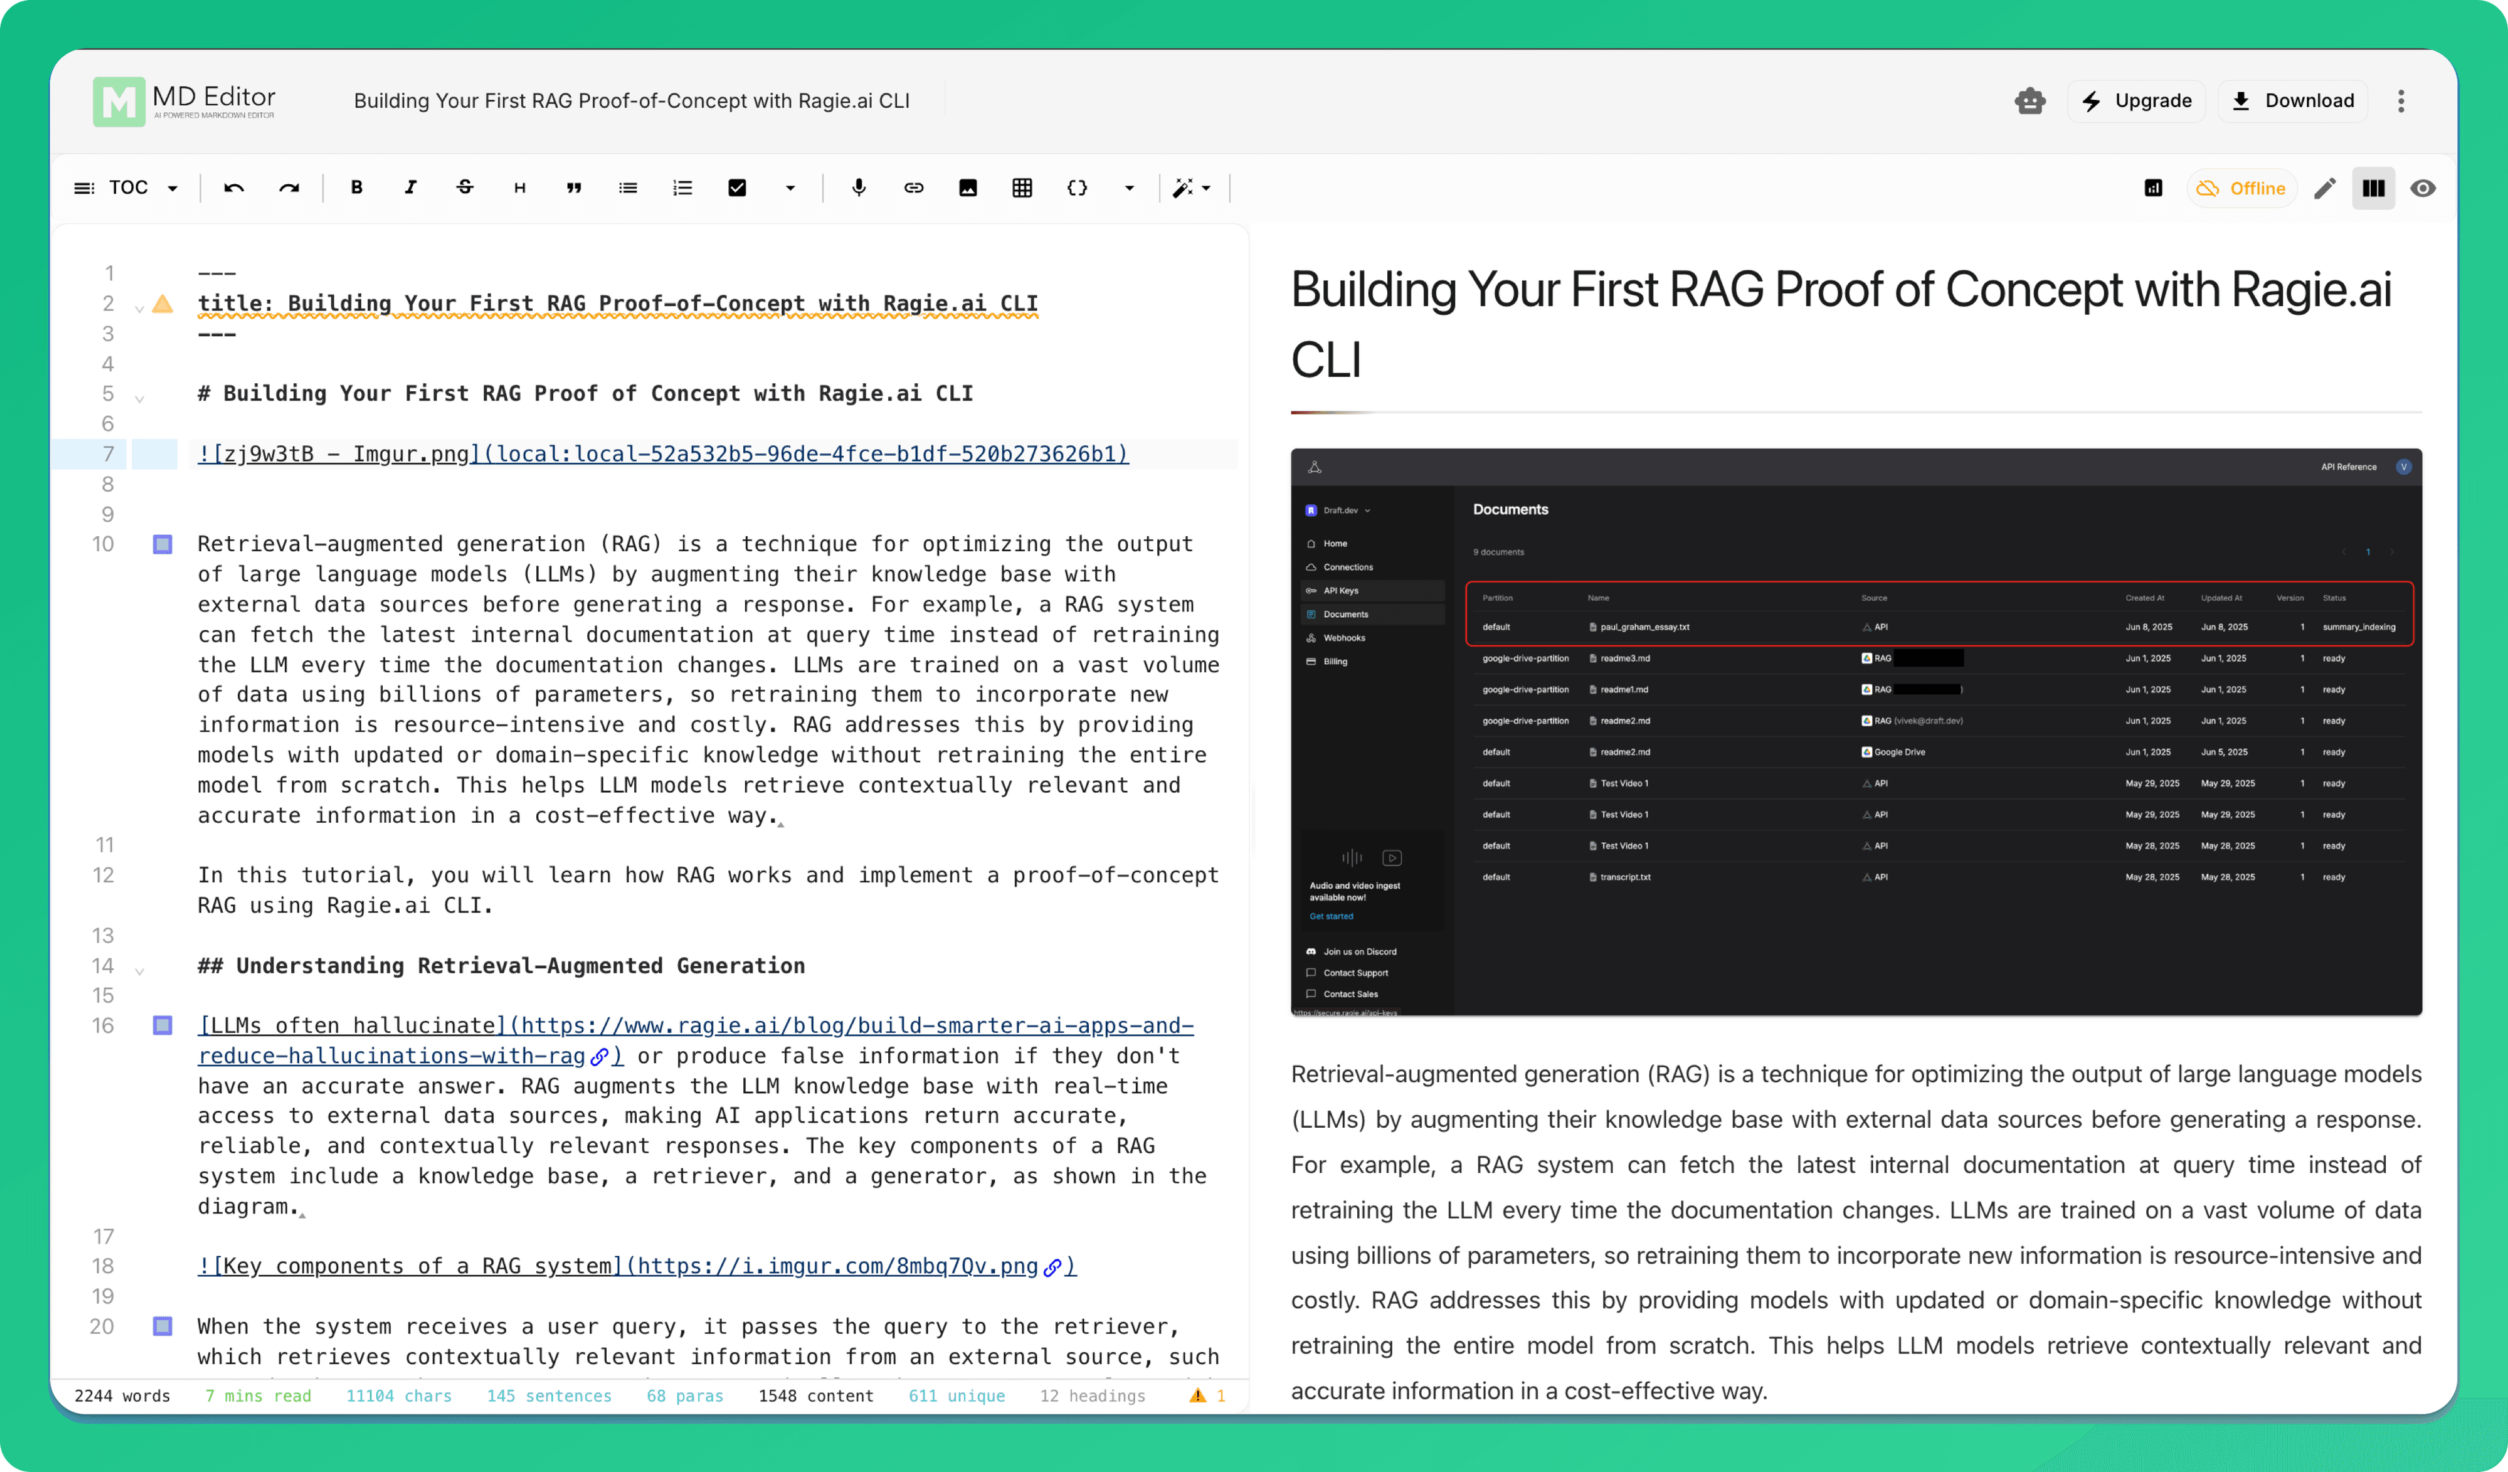Image resolution: width=2508 pixels, height=1472 pixels.
Task: Click the Download button
Action: tap(2292, 101)
